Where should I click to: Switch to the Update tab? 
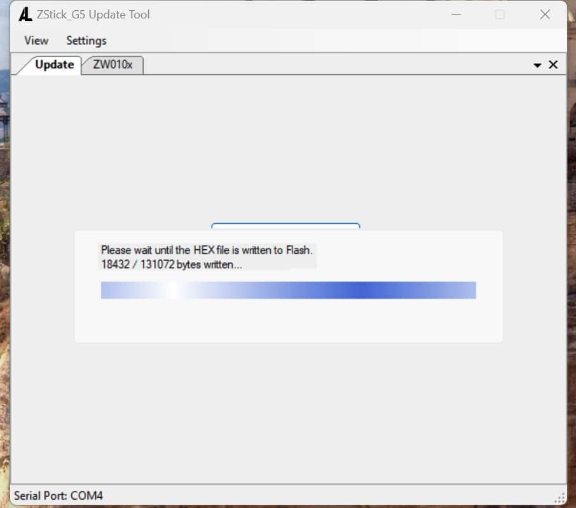click(x=55, y=65)
